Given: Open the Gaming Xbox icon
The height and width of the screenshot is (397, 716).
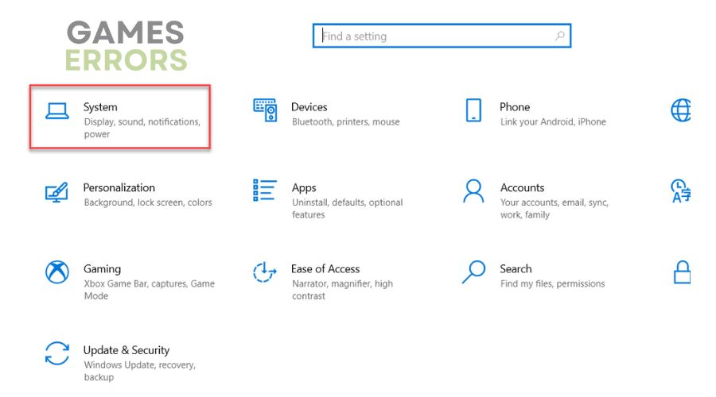Looking at the screenshot, I should click(x=57, y=272).
